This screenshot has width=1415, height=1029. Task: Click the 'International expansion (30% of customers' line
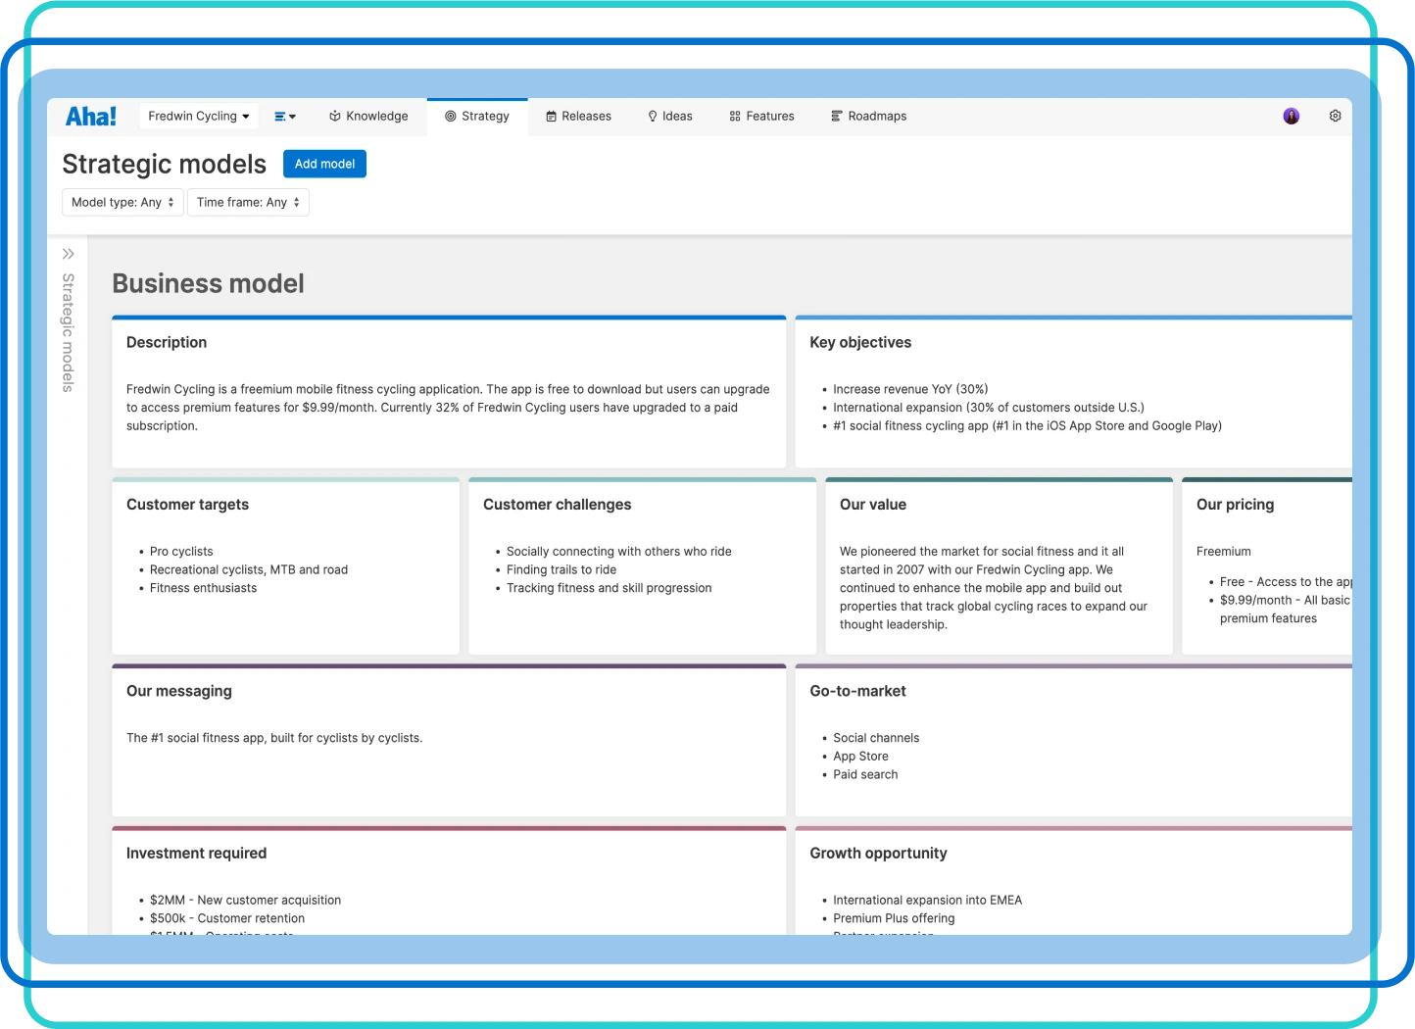point(989,408)
